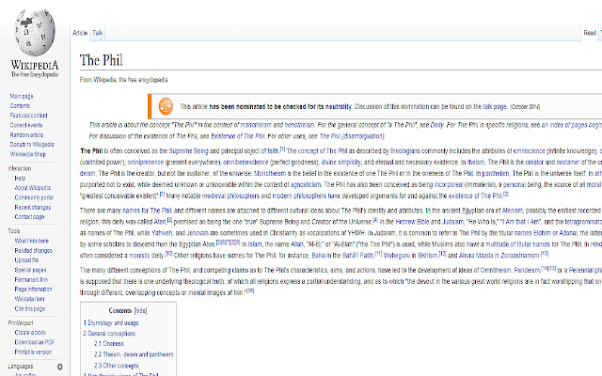Open the Yahweh link
602x376 pixels.
pyautogui.click(x=162, y=233)
